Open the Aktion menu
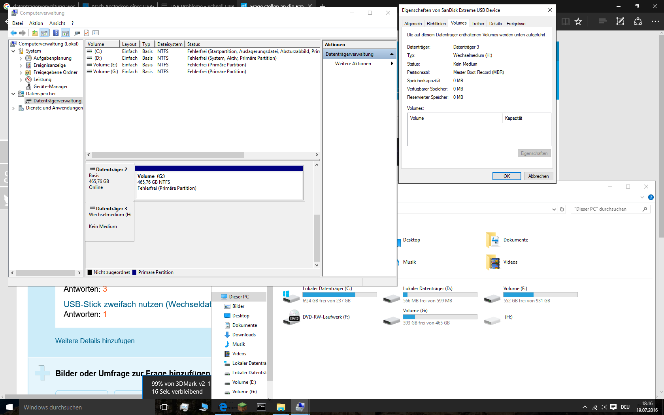 36,23
